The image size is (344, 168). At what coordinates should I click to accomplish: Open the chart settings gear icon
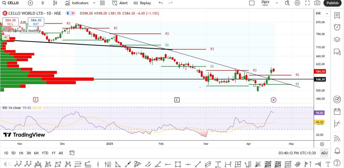pyautogui.click(x=297, y=3)
